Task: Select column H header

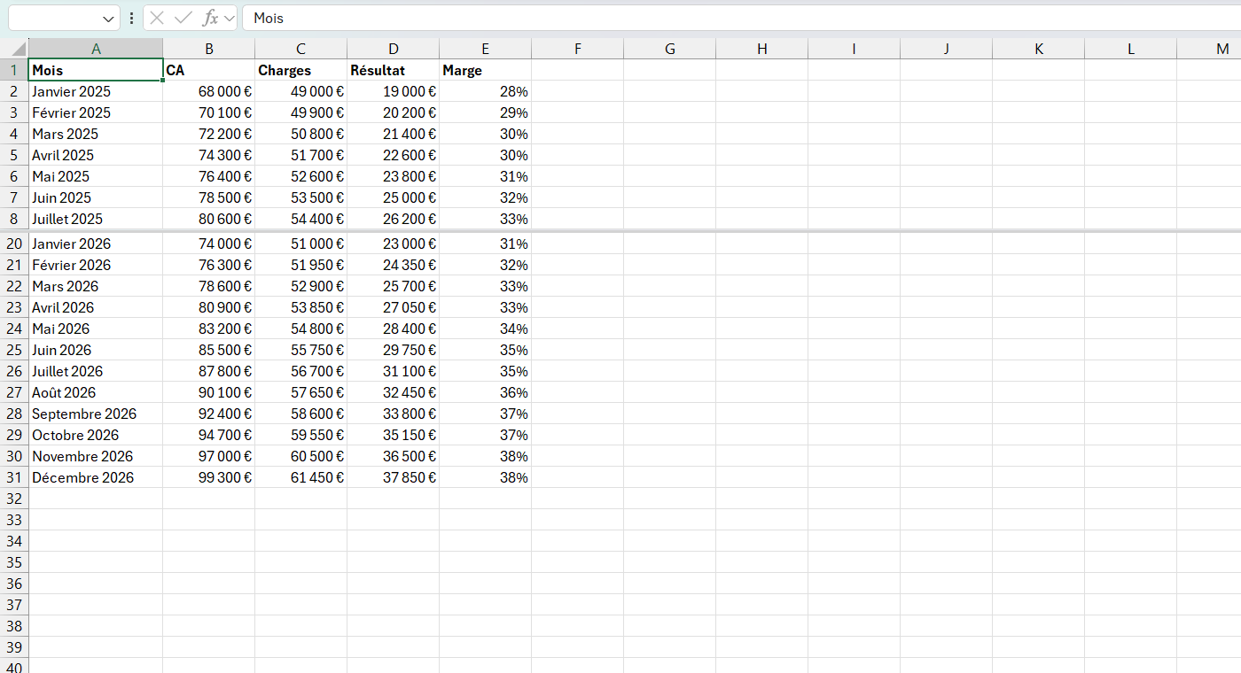Action: [x=762, y=49]
